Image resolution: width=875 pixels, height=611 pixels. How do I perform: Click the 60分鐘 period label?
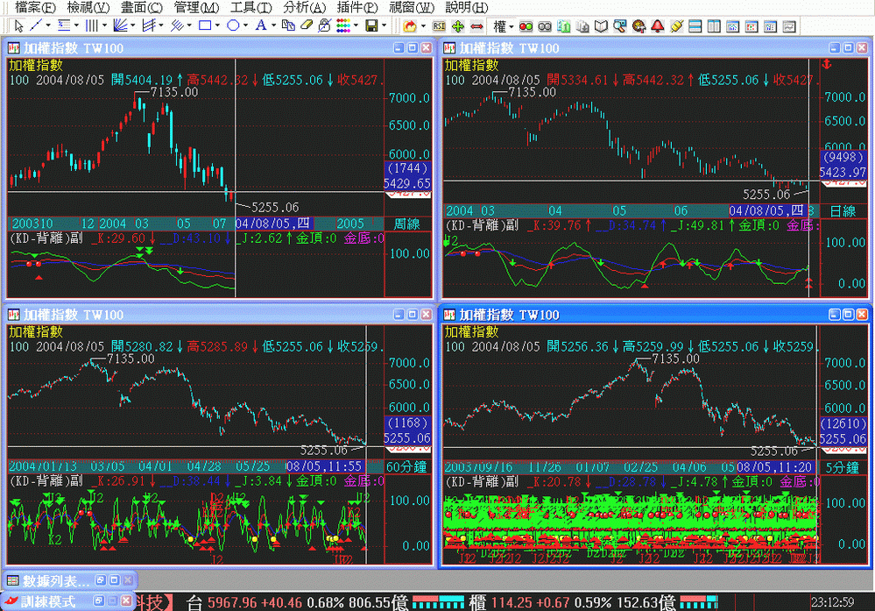tap(407, 466)
